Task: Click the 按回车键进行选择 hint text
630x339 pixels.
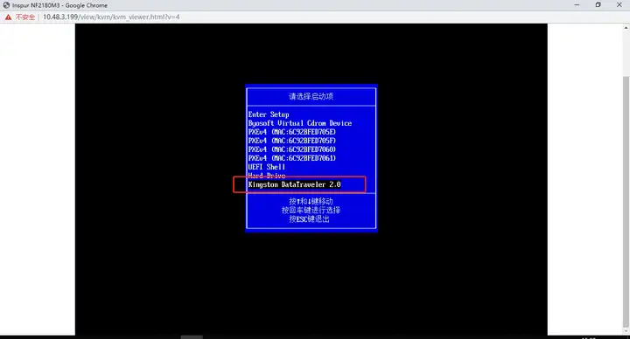Action: point(311,211)
